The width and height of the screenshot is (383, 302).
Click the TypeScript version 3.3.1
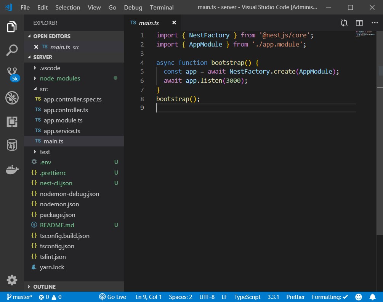pos(273,297)
